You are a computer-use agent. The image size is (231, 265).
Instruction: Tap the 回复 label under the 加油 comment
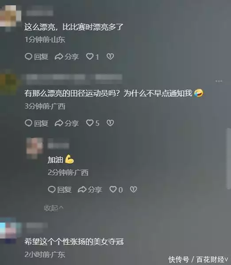click(x=64, y=189)
